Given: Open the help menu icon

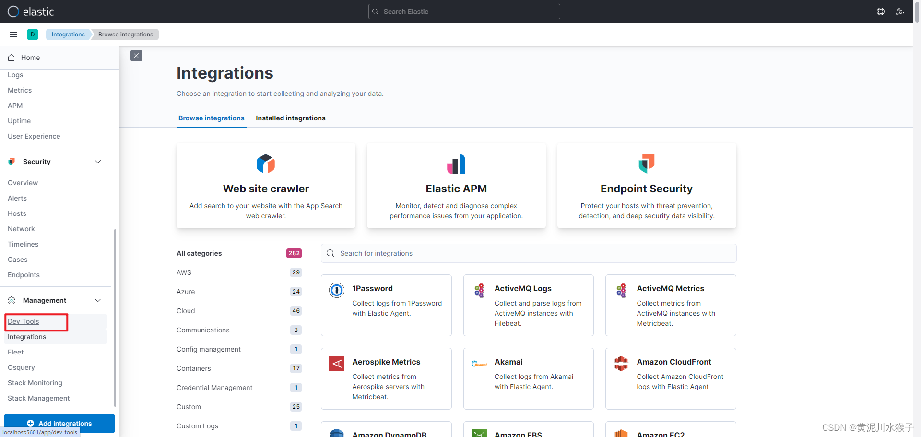Looking at the screenshot, I should click(881, 12).
